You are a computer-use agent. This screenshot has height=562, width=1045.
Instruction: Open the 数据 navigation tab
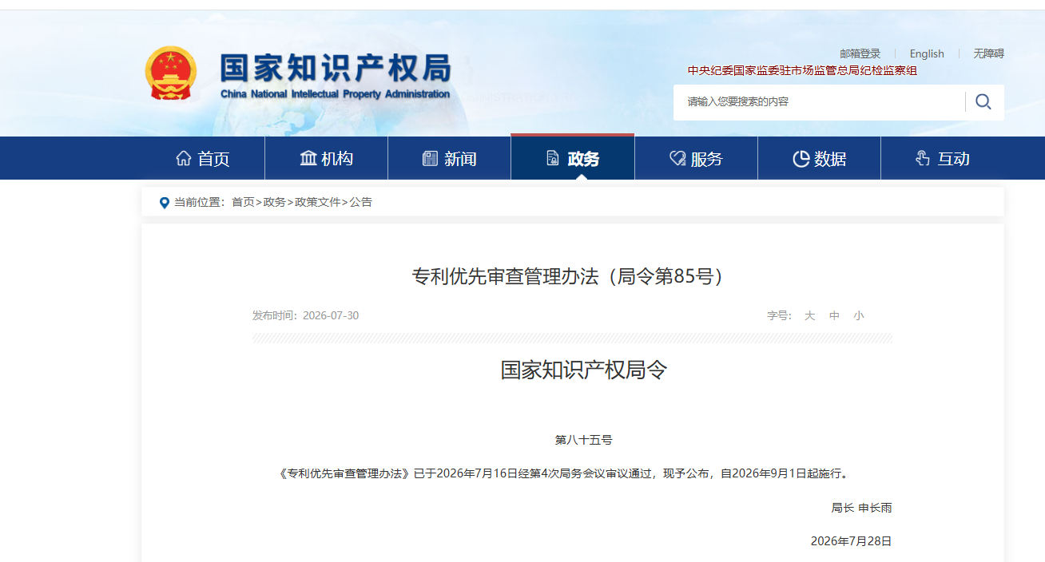tap(819, 158)
